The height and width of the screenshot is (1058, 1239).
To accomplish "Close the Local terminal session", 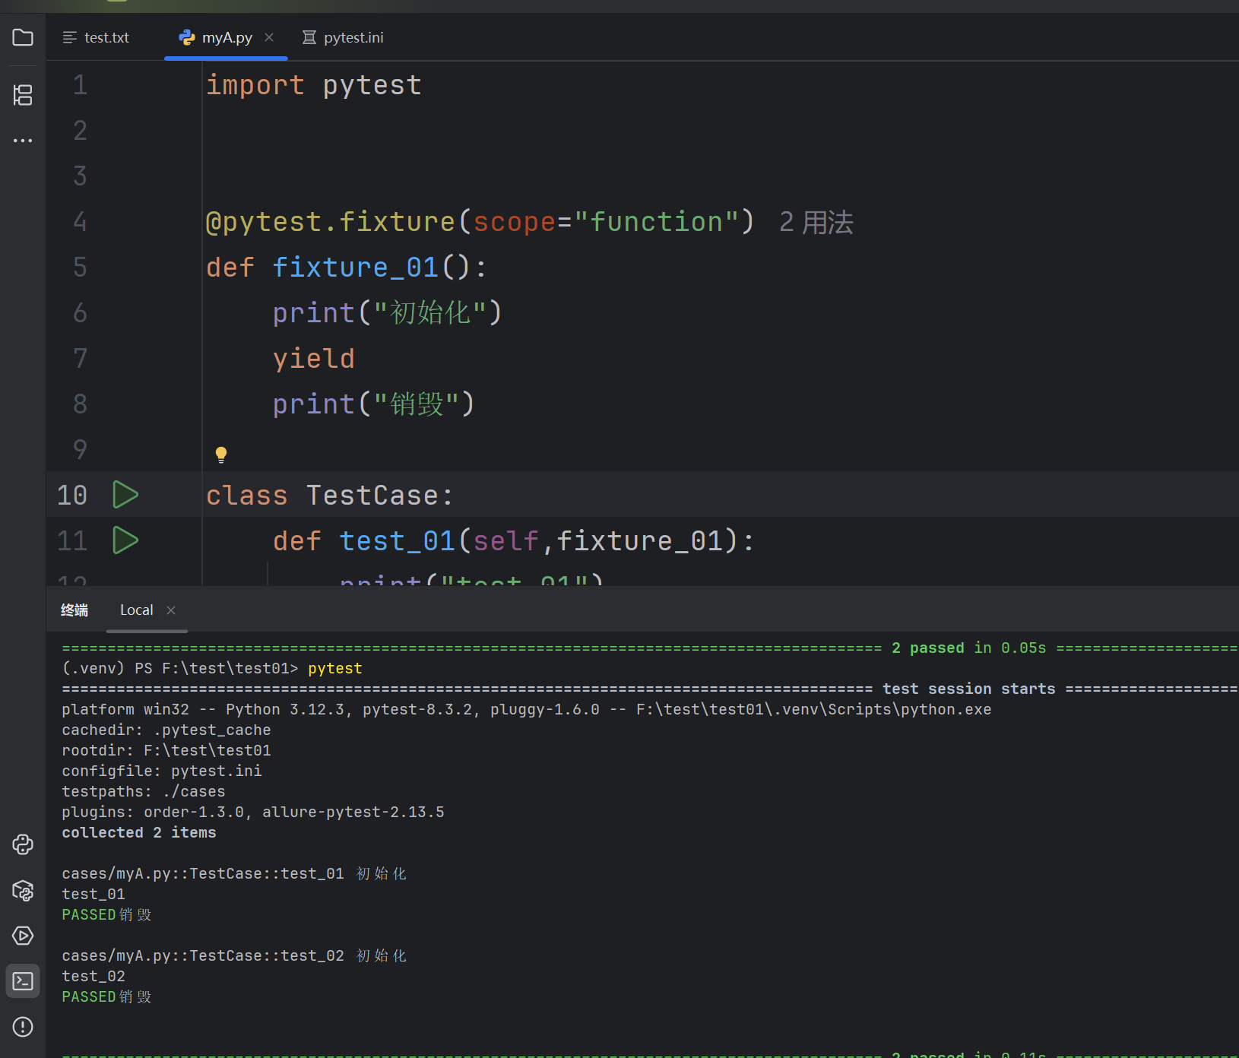I will click(x=171, y=610).
